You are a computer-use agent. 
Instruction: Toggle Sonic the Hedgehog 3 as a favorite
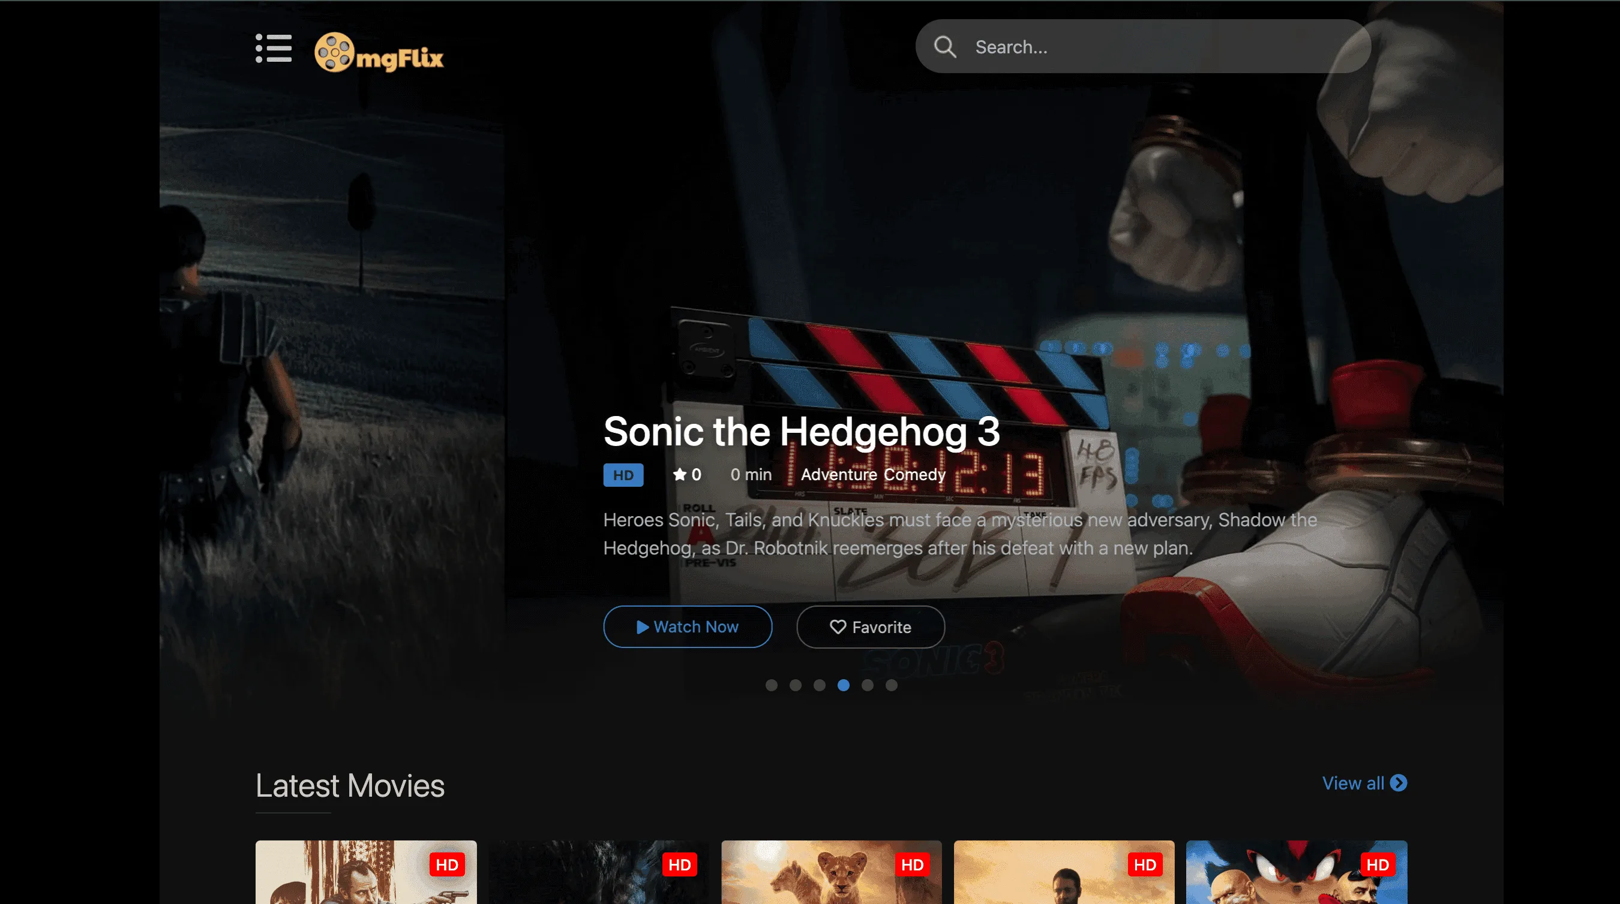[871, 626]
